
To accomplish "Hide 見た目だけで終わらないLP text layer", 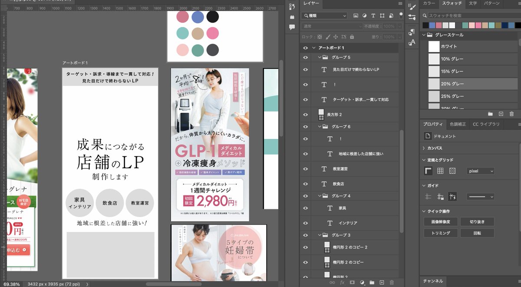I will [305, 69].
